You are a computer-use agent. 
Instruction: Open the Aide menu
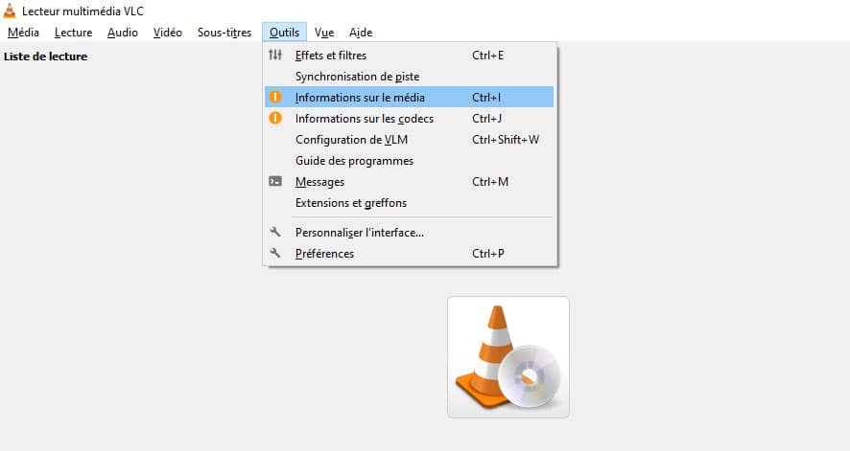tap(361, 33)
